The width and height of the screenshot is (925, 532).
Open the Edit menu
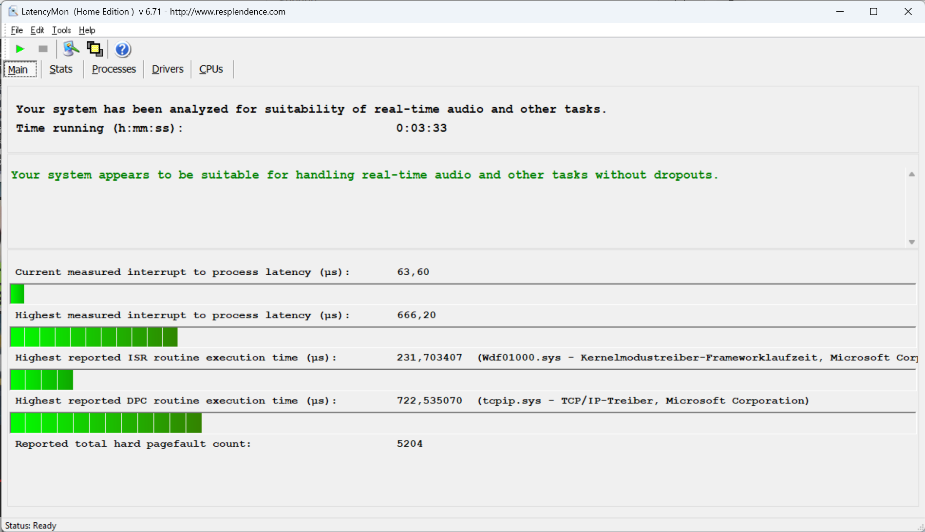click(37, 30)
